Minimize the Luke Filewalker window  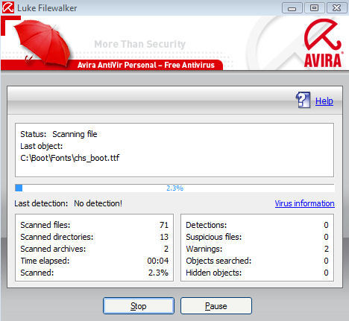[x=292, y=8]
